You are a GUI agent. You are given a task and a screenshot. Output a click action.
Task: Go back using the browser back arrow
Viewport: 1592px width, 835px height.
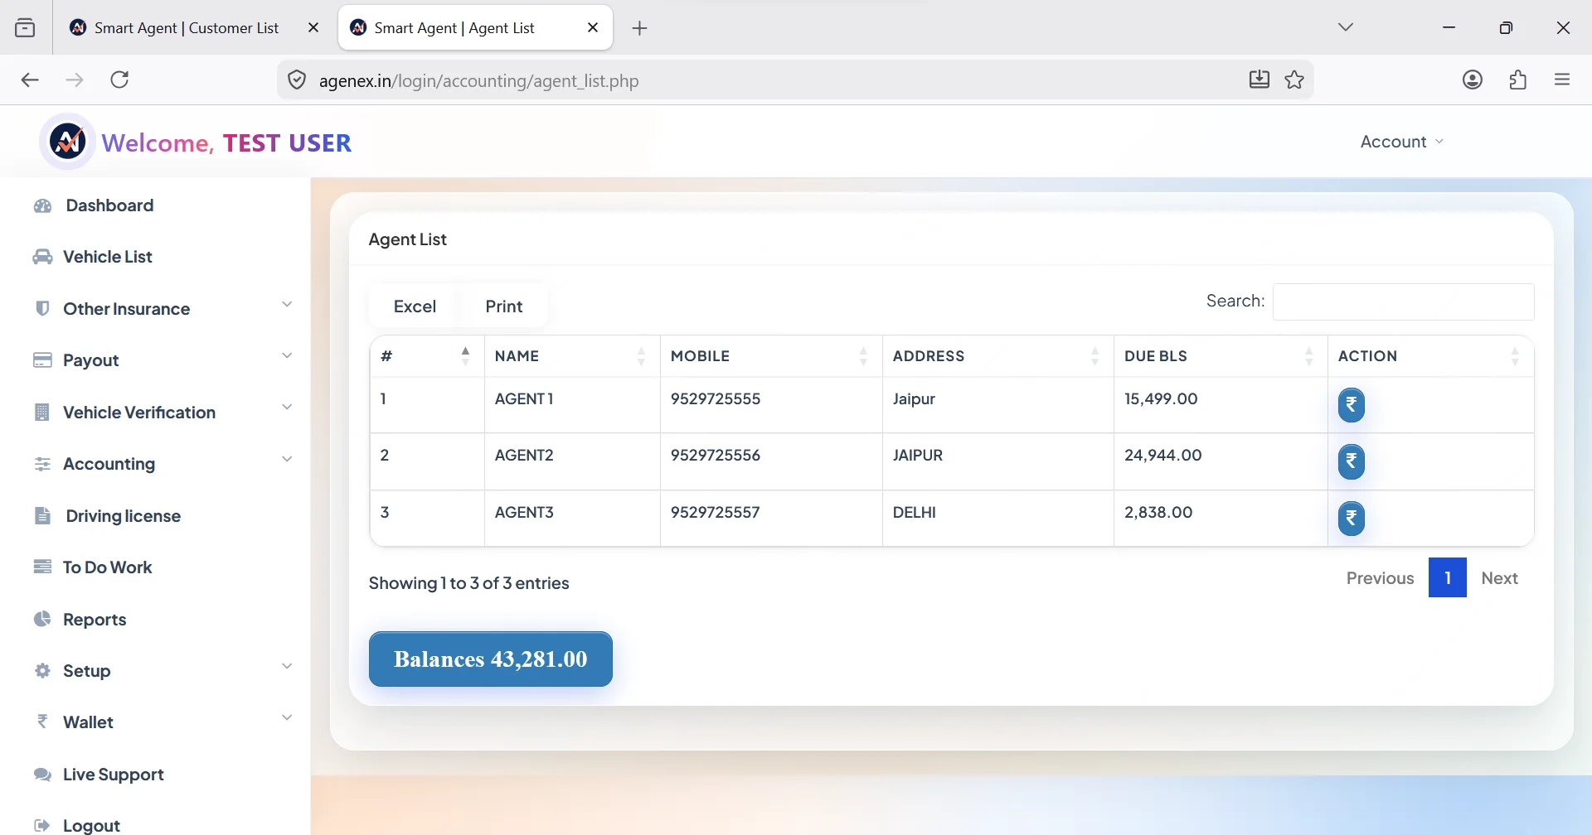[x=30, y=80]
